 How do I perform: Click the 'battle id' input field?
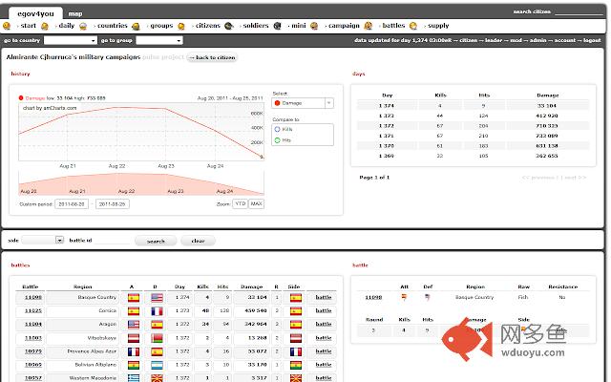(x=113, y=241)
